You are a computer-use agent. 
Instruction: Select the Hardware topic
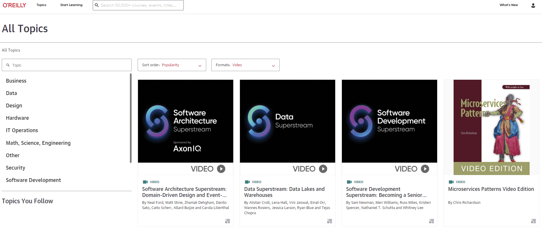click(17, 118)
